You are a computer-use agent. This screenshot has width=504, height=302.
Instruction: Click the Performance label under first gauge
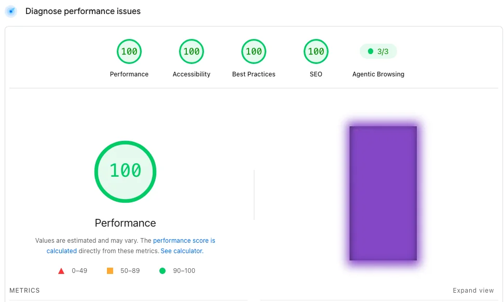[129, 74]
